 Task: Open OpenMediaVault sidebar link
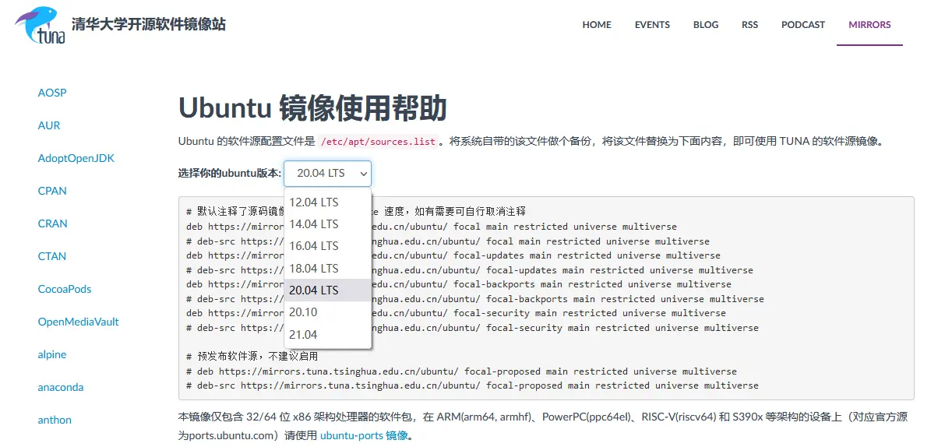pyautogui.click(x=79, y=322)
